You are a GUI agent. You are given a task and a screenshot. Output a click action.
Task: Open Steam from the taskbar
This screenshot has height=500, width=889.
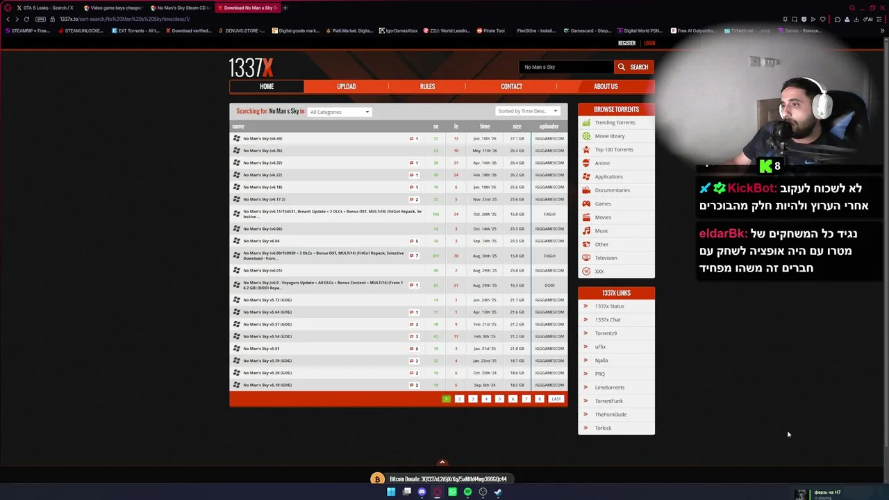coord(498,492)
